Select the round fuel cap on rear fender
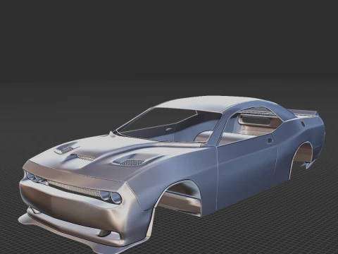This screenshot has width=338, height=254. pyautogui.click(x=303, y=124)
